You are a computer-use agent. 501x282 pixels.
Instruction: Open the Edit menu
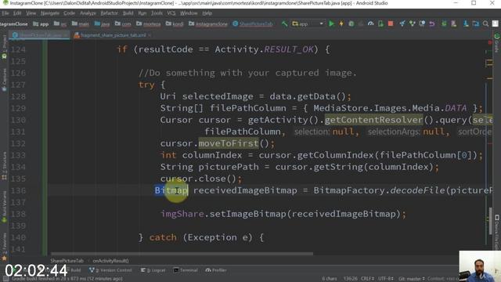click(17, 13)
